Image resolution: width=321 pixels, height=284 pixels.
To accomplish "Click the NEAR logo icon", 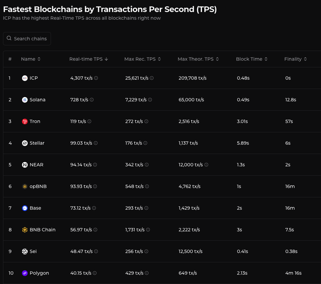I will click(x=25, y=165).
